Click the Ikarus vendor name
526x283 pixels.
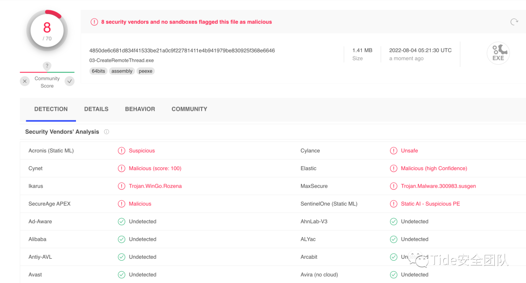36,186
